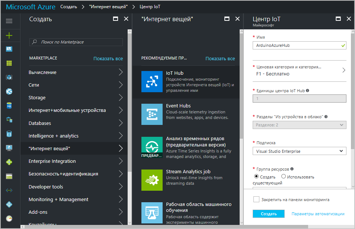Image resolution: width=355 pixels, height=229 pixels.
Task: Maximize the Центр IoT blade
Action: tap(338, 19)
